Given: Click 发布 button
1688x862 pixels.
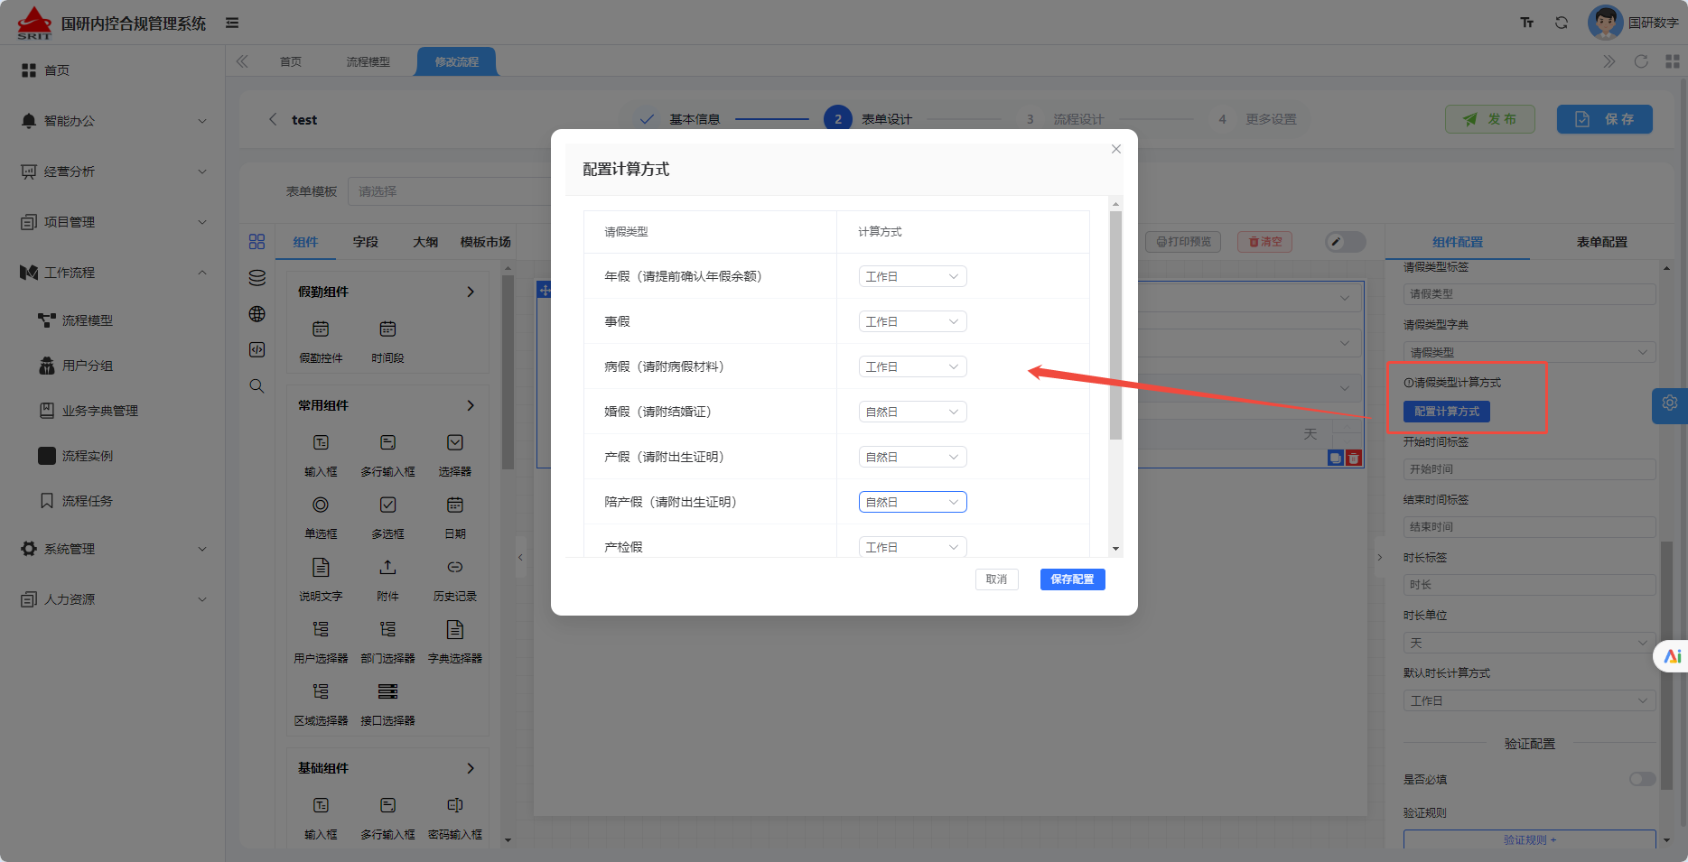Looking at the screenshot, I should pyautogui.click(x=1490, y=119).
